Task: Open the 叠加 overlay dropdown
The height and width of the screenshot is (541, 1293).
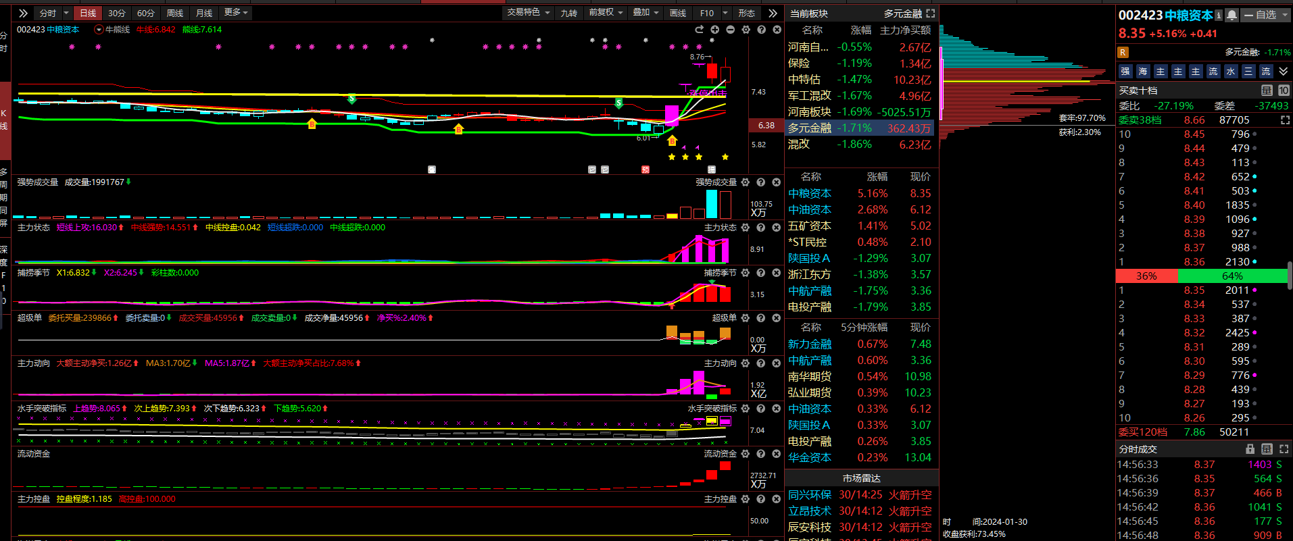Action: [x=645, y=13]
